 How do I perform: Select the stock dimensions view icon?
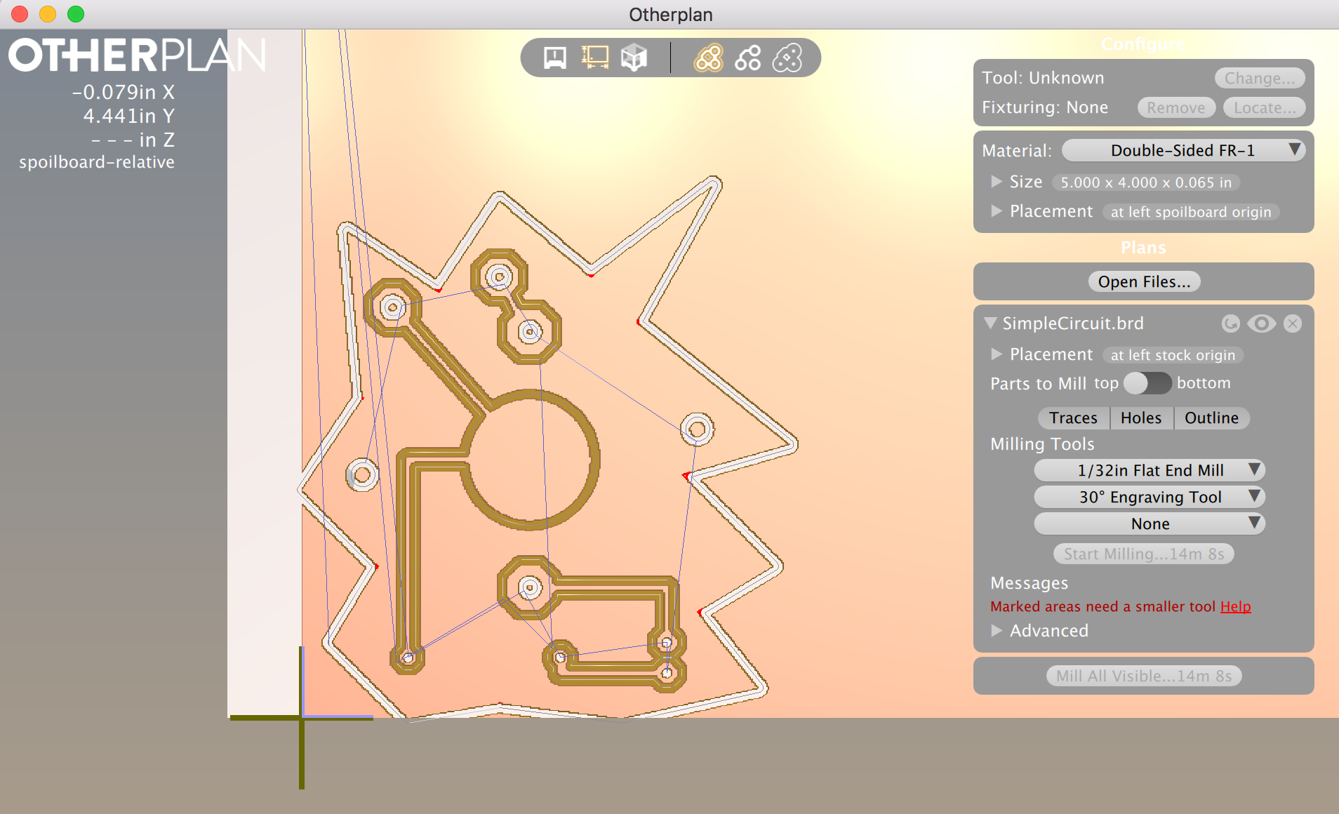[x=594, y=58]
